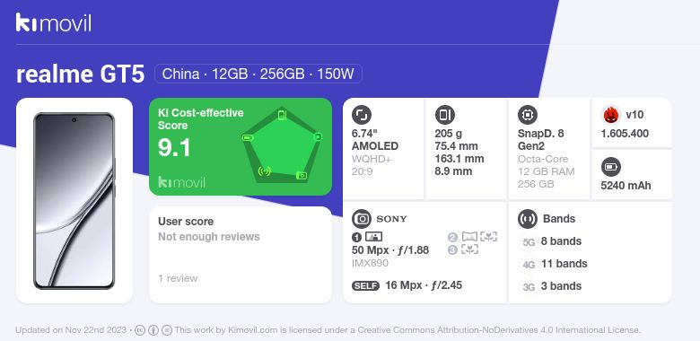Click the pentagon connectivity signal icon

(264, 170)
